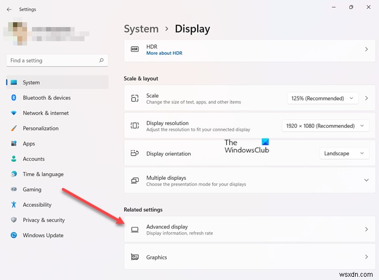Click the Display page title

[x=192, y=29]
